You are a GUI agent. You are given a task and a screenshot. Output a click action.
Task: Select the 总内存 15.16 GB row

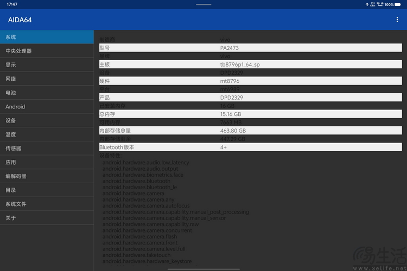point(251,114)
